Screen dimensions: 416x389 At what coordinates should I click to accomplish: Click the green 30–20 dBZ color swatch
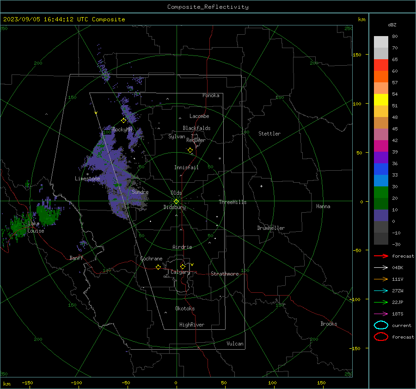coord(381,192)
